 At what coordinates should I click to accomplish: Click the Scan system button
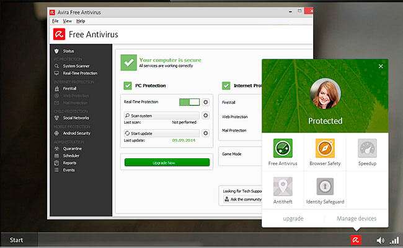(x=162, y=116)
